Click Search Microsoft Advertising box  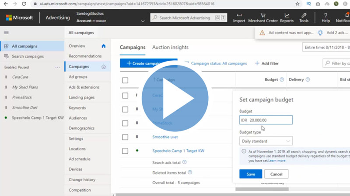click(x=189, y=18)
